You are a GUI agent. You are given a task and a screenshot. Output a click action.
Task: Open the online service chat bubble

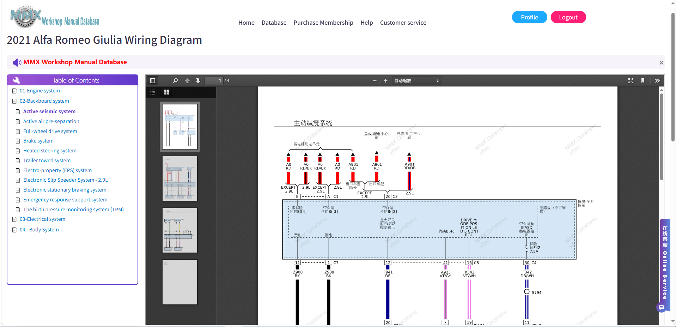click(x=661, y=307)
